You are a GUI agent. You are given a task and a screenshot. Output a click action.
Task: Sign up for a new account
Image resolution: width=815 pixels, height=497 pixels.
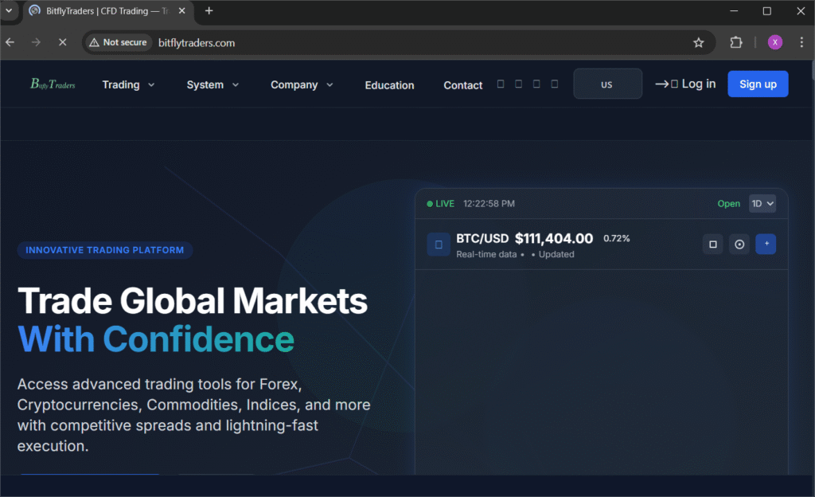(757, 84)
